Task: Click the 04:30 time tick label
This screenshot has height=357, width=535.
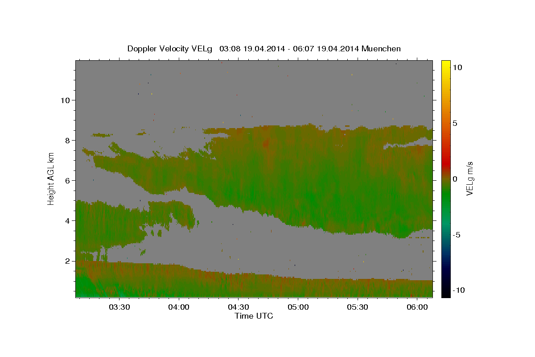Action: pyautogui.click(x=239, y=307)
